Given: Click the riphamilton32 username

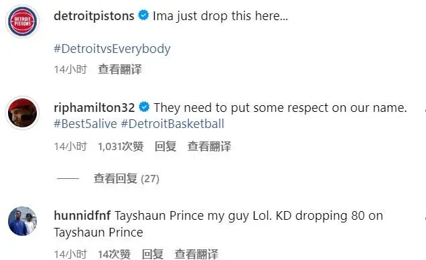Looking at the screenshot, I should click(x=94, y=108).
